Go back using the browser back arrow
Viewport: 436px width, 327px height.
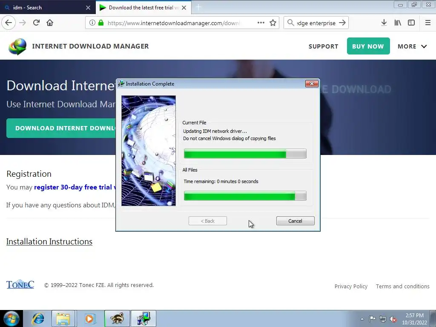point(9,23)
